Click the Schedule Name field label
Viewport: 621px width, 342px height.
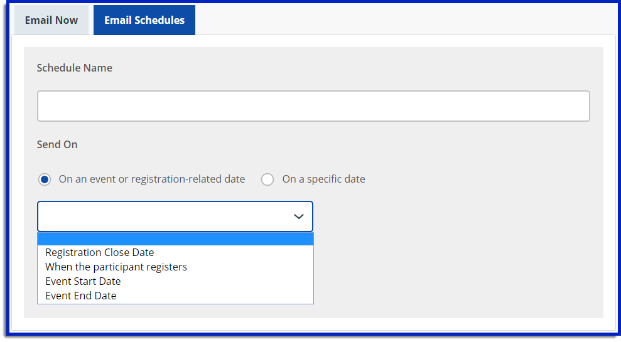coord(74,68)
